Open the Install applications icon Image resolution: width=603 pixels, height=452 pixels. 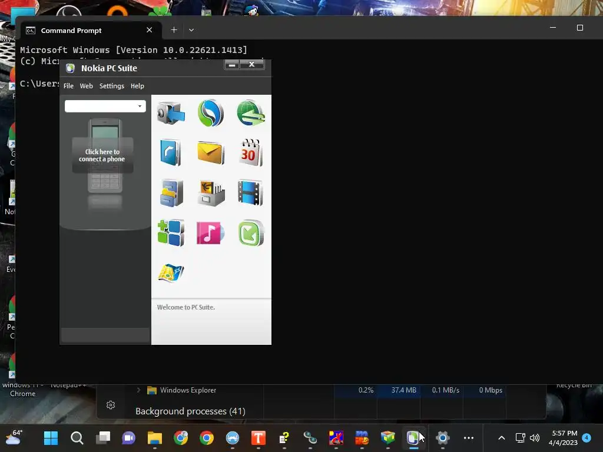[x=171, y=233]
